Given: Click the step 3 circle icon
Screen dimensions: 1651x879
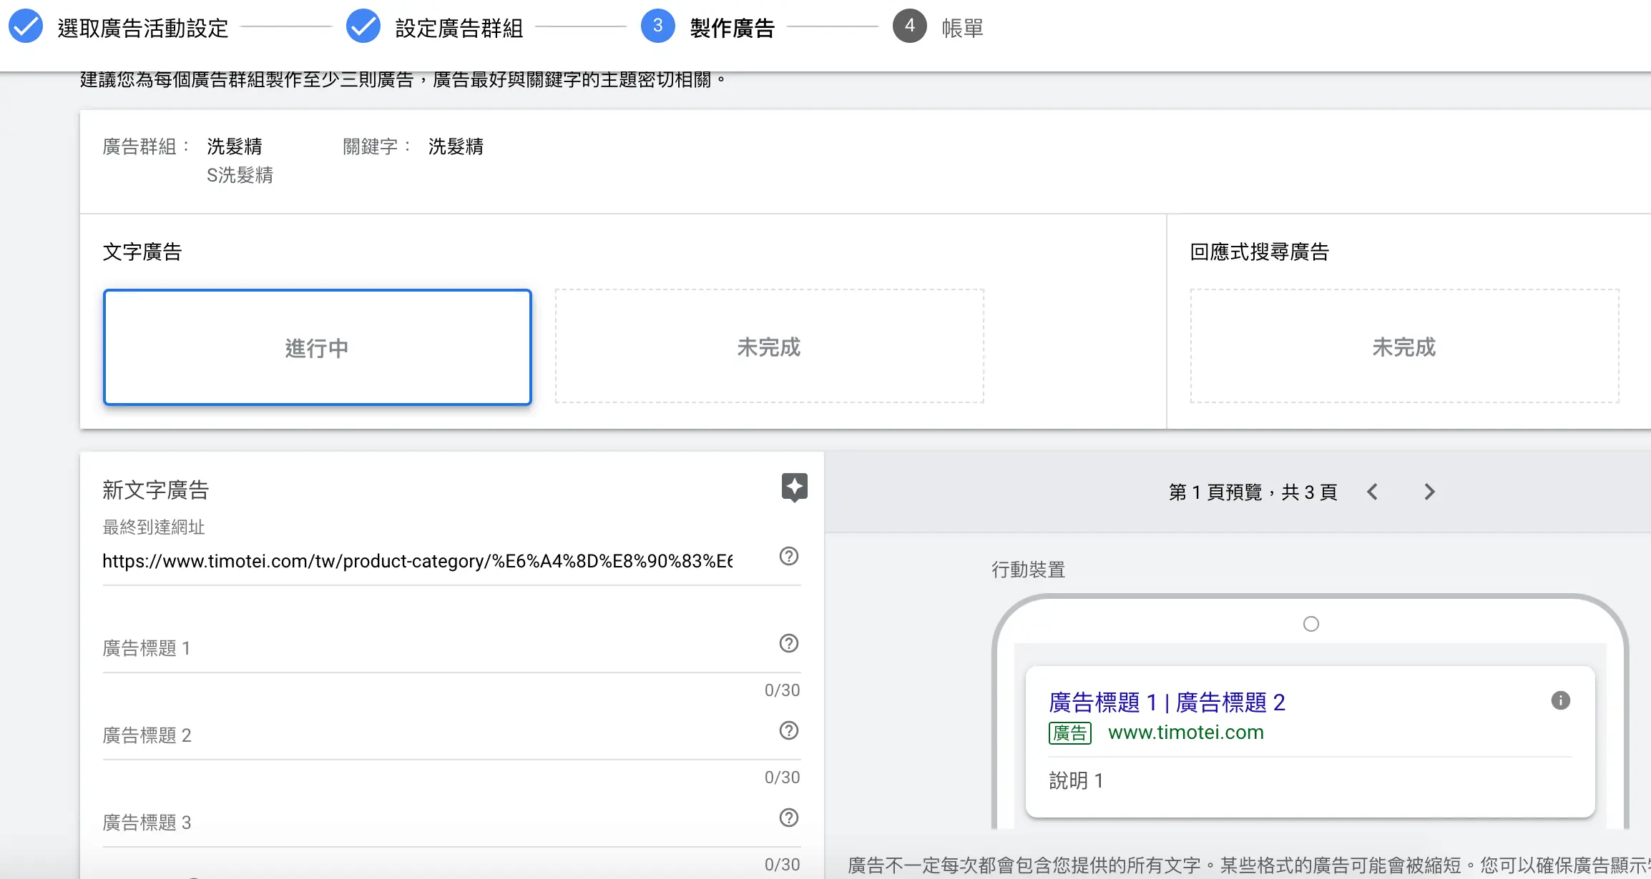Looking at the screenshot, I should (x=658, y=26).
